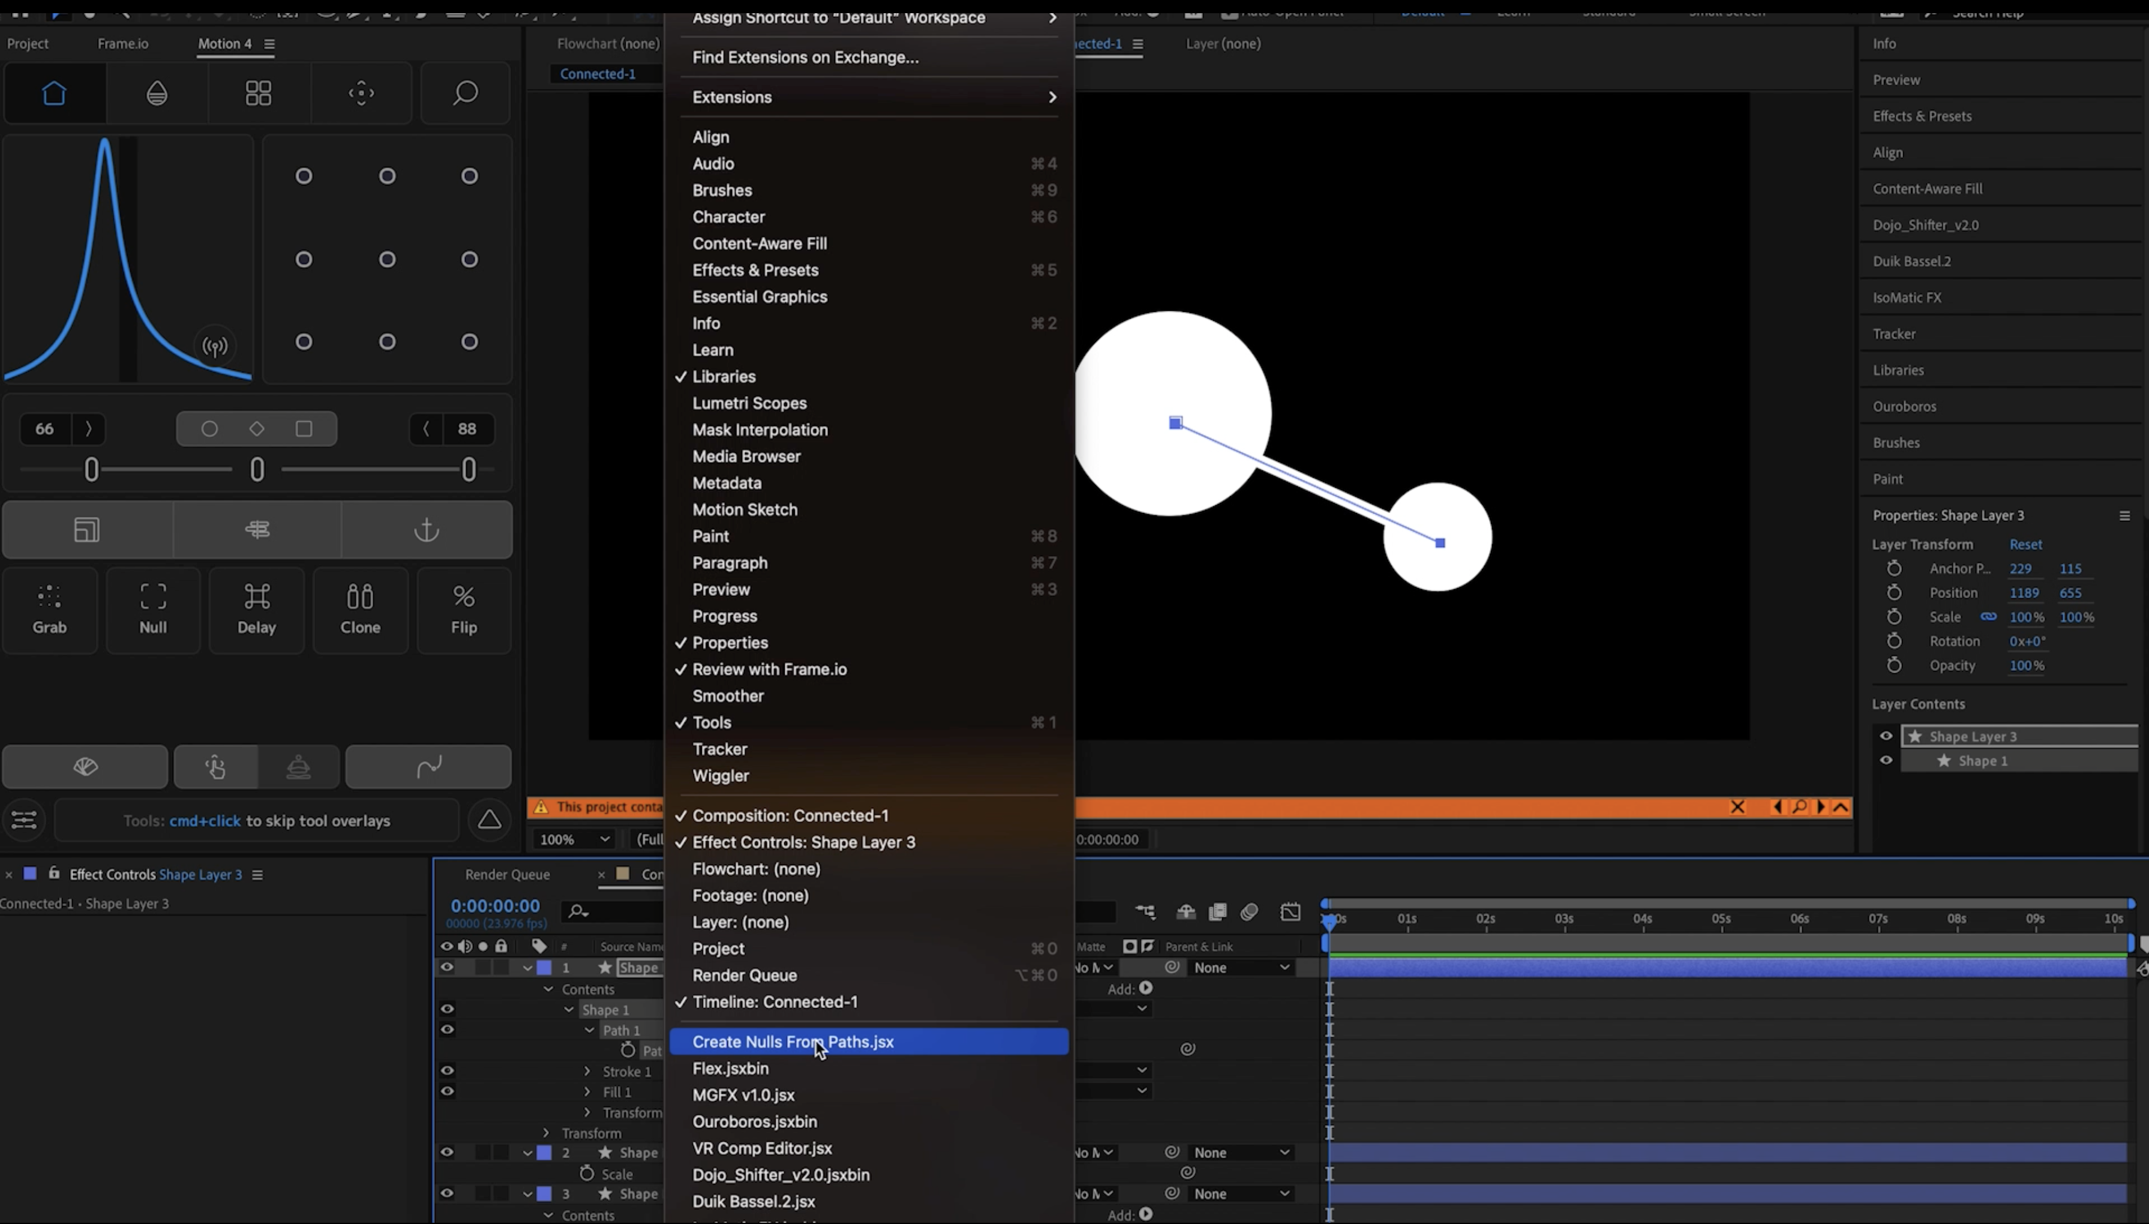
Task: Click the Delay tool in Motion panel
Action: [256, 608]
